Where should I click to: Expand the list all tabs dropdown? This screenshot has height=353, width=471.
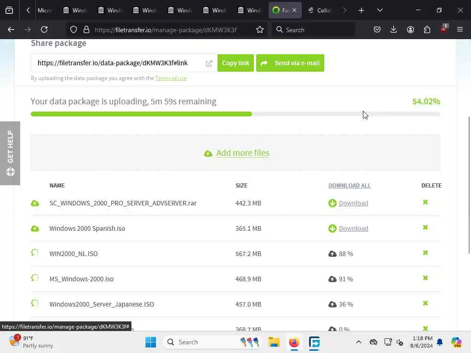coord(379,10)
